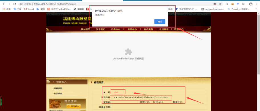
Task: Click the dfsf subject text
Action: (x=116, y=92)
